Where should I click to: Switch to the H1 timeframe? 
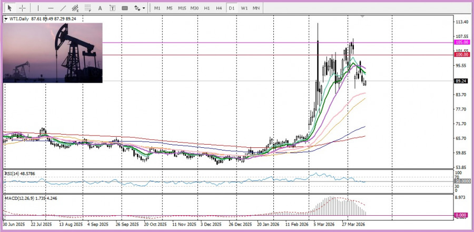tap(207, 8)
